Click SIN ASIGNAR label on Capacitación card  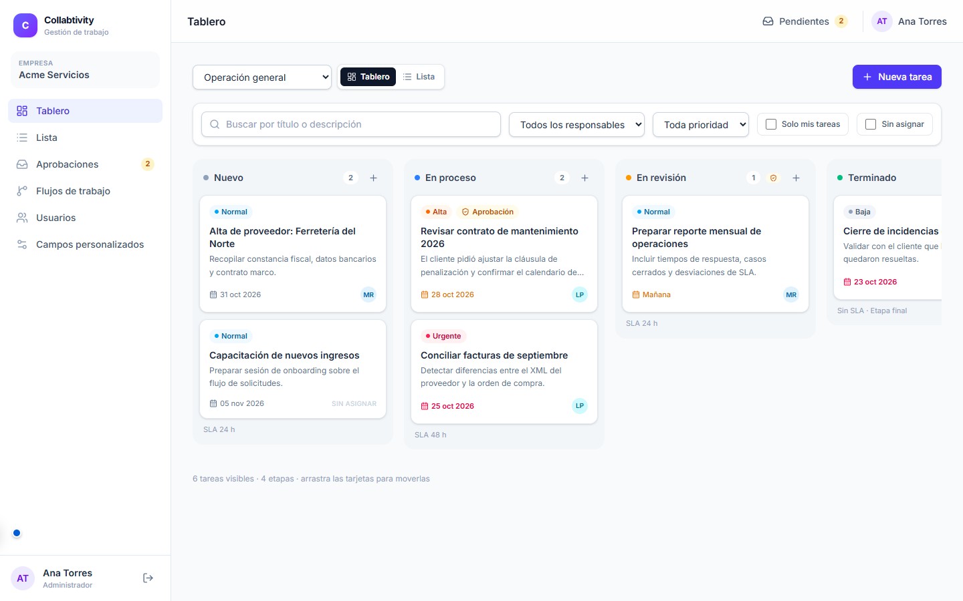[x=354, y=403]
